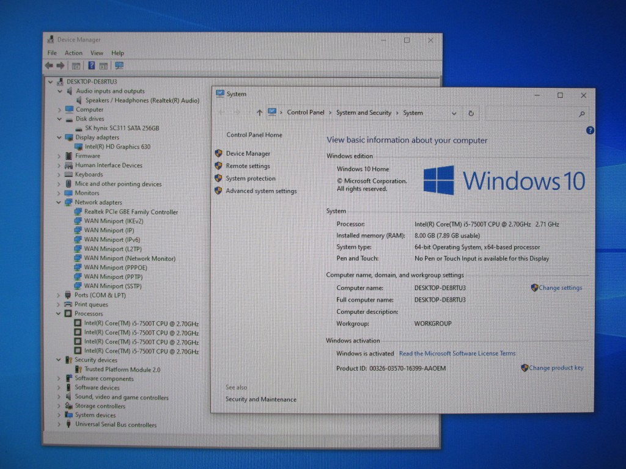Image resolution: width=626 pixels, height=469 pixels.
Task: Select the Realtek PCIe GBE Family Controller icon
Action: point(78,212)
